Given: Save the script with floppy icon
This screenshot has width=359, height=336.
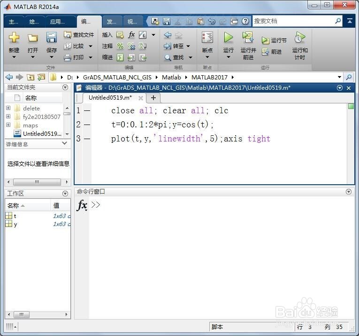Looking at the screenshot, I should (x=52, y=37).
